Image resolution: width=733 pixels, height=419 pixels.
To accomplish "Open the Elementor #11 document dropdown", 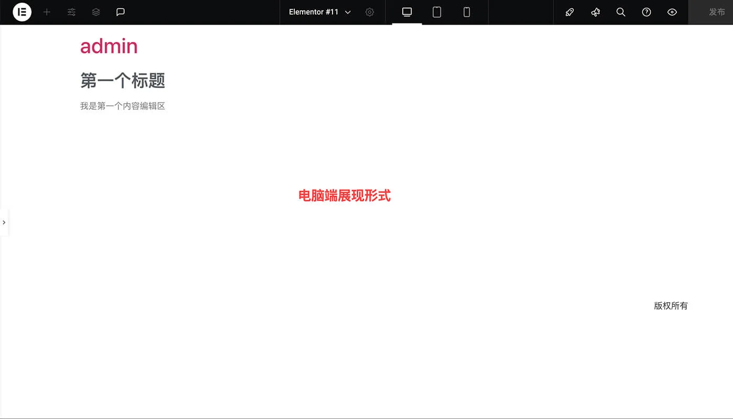I will (319, 12).
